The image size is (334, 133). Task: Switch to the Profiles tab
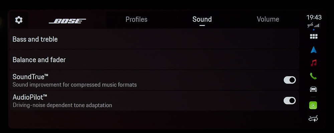point(136,19)
